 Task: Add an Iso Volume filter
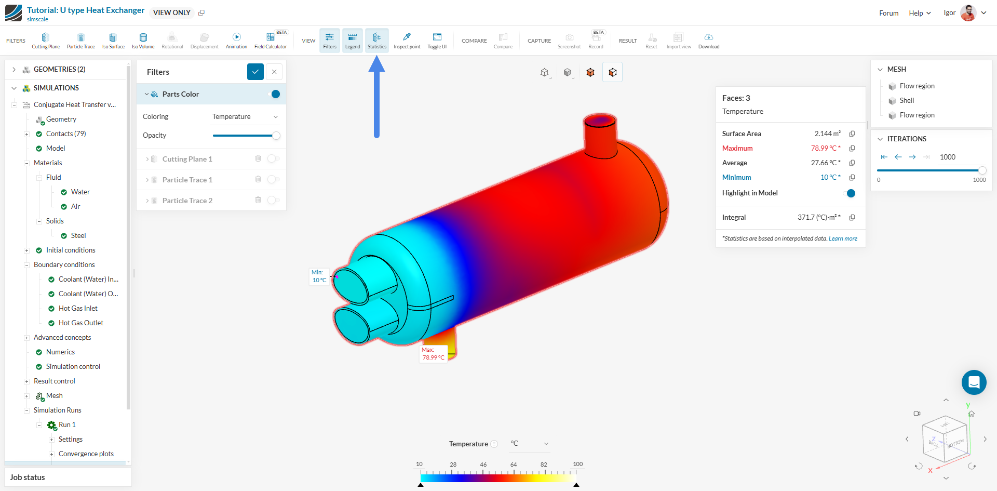point(143,41)
